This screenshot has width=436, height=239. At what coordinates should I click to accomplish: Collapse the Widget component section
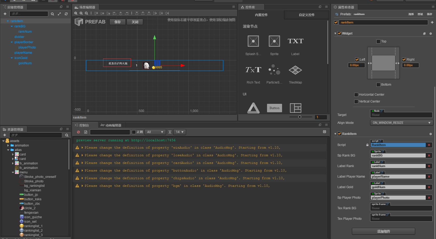(x=335, y=33)
